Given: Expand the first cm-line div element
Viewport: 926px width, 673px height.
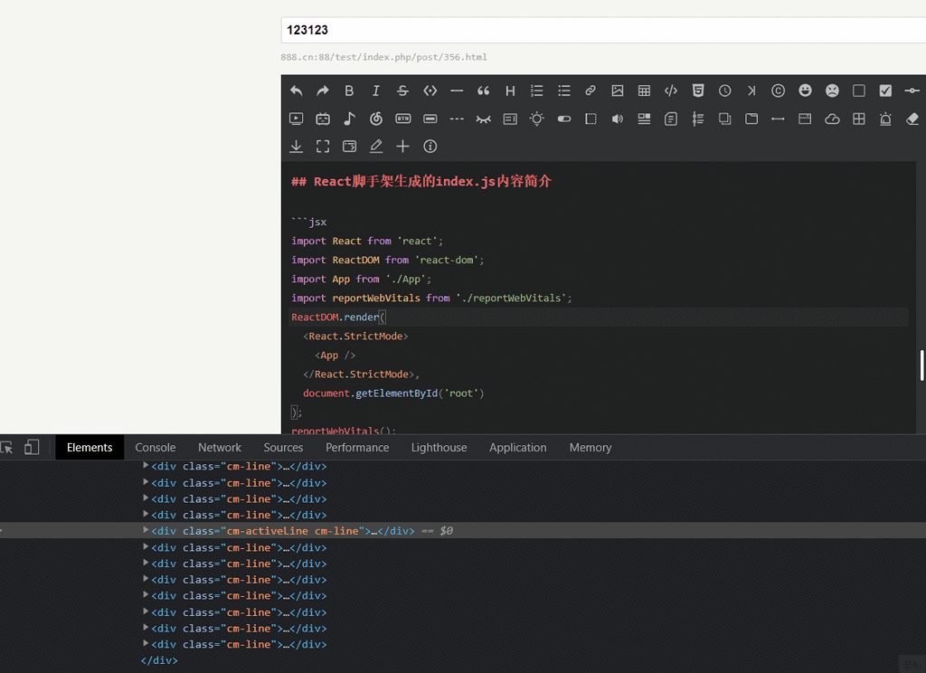Looking at the screenshot, I should (x=145, y=466).
